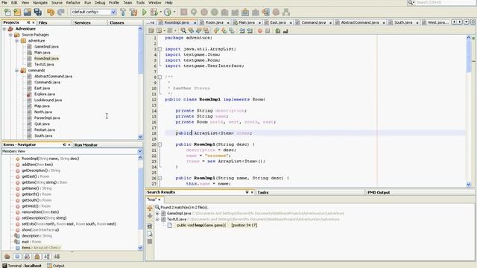This screenshot has height=268, width=477.
Task: Click the Navigator panel scrollbar up arrow
Action: [140, 158]
